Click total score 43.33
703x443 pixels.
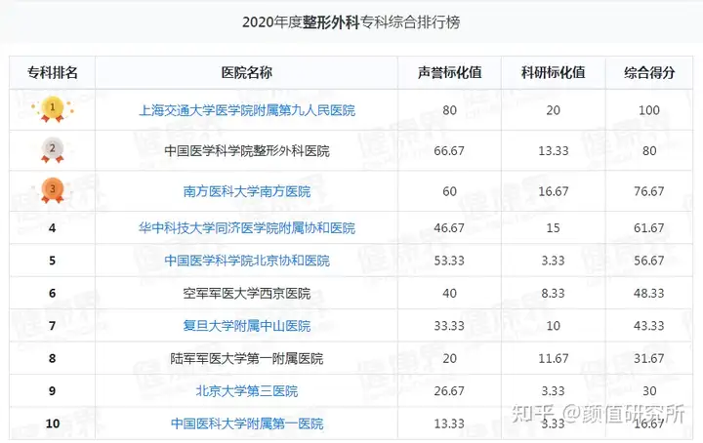pos(649,326)
